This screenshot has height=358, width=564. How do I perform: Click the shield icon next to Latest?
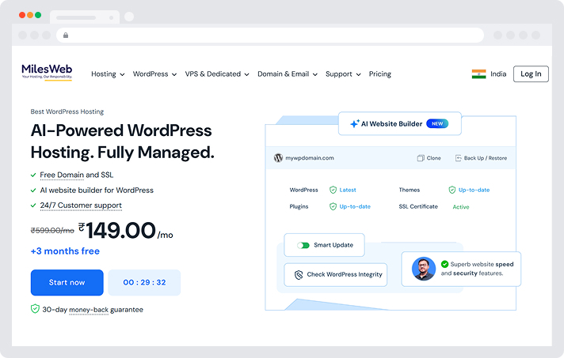click(x=333, y=190)
